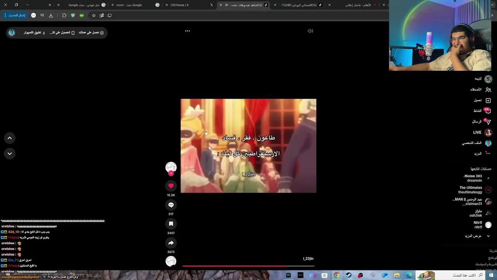Open the Upload (تحميل) sidebar item
The image size is (497, 280).
(x=482, y=100)
